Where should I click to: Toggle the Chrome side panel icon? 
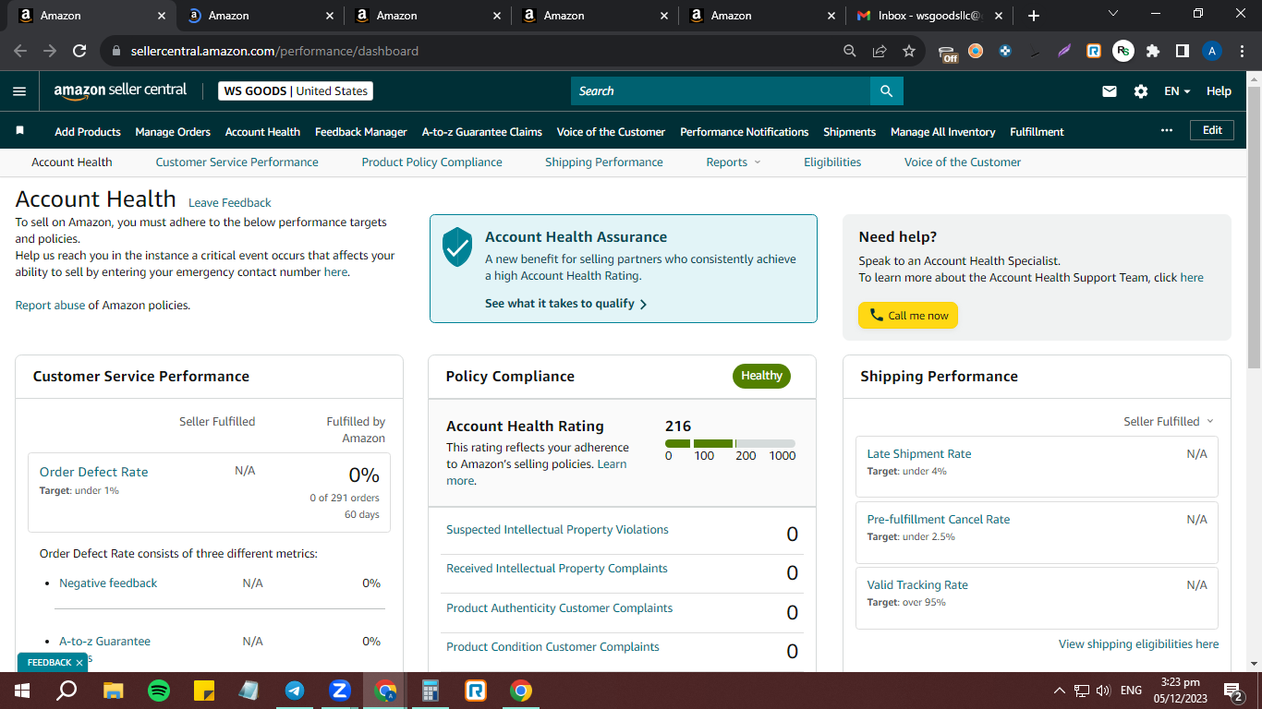click(1183, 51)
